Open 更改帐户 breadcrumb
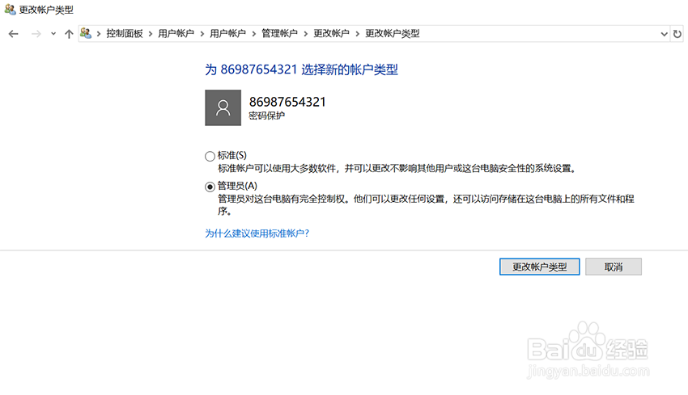Viewport: 688px width, 395px height. pyautogui.click(x=331, y=33)
